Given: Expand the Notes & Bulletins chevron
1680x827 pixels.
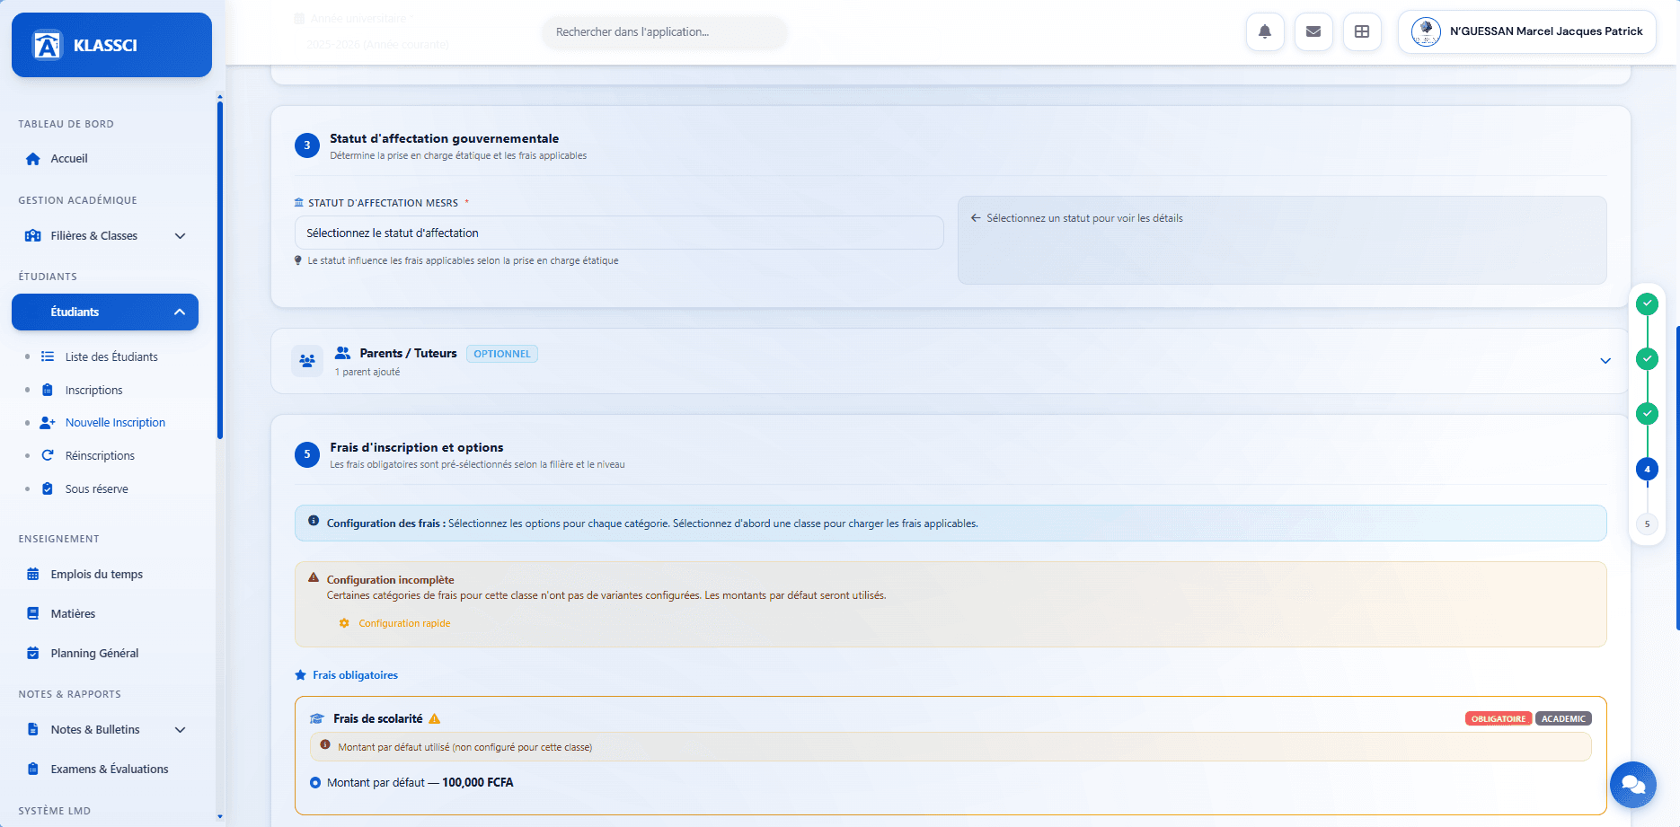Looking at the screenshot, I should [180, 729].
